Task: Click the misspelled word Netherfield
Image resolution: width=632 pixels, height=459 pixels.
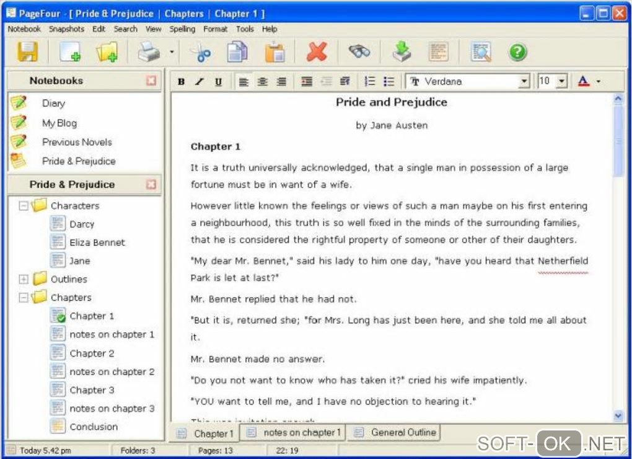Action: point(563,261)
